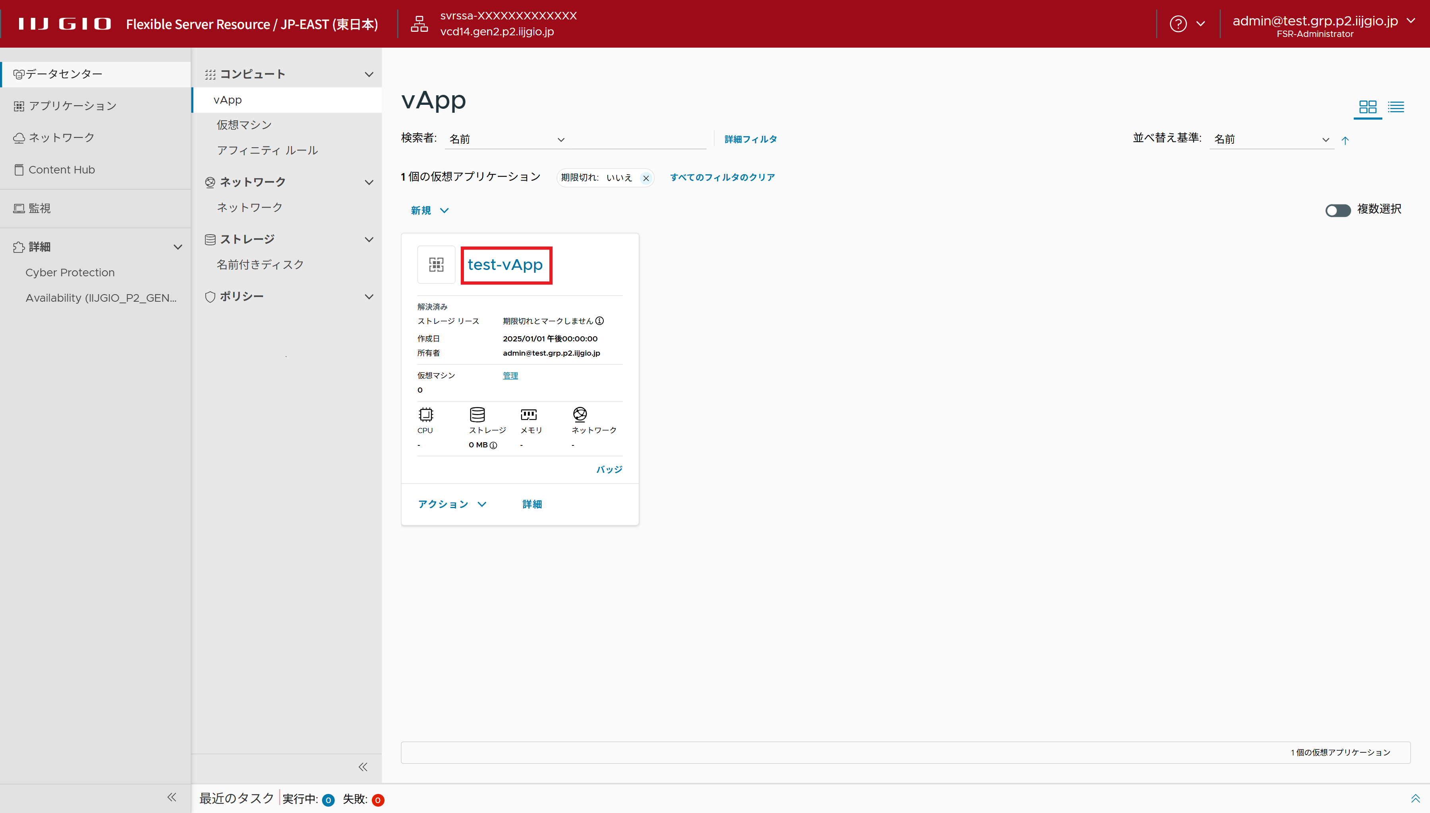
Task: Click storage lease info icon
Action: point(599,321)
